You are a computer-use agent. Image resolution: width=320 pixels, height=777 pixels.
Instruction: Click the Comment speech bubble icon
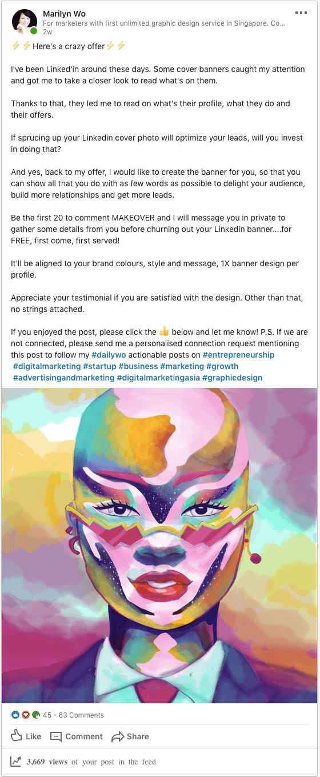tap(56, 736)
